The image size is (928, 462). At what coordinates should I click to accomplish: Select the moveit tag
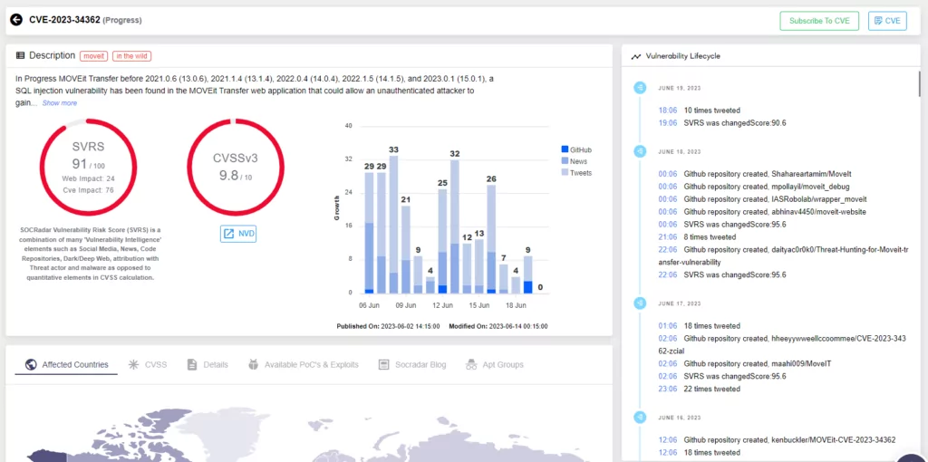[x=94, y=56]
